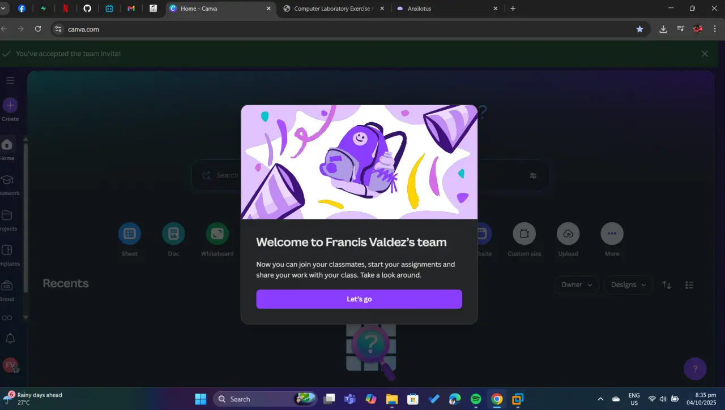Click the Upload icon
725x410 pixels.
(568, 234)
